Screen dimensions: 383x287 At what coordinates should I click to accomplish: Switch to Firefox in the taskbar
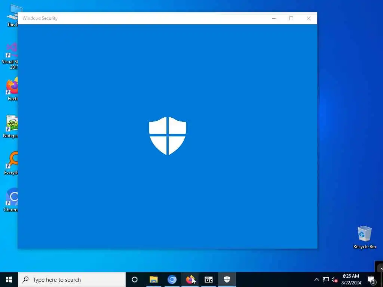tap(190, 280)
